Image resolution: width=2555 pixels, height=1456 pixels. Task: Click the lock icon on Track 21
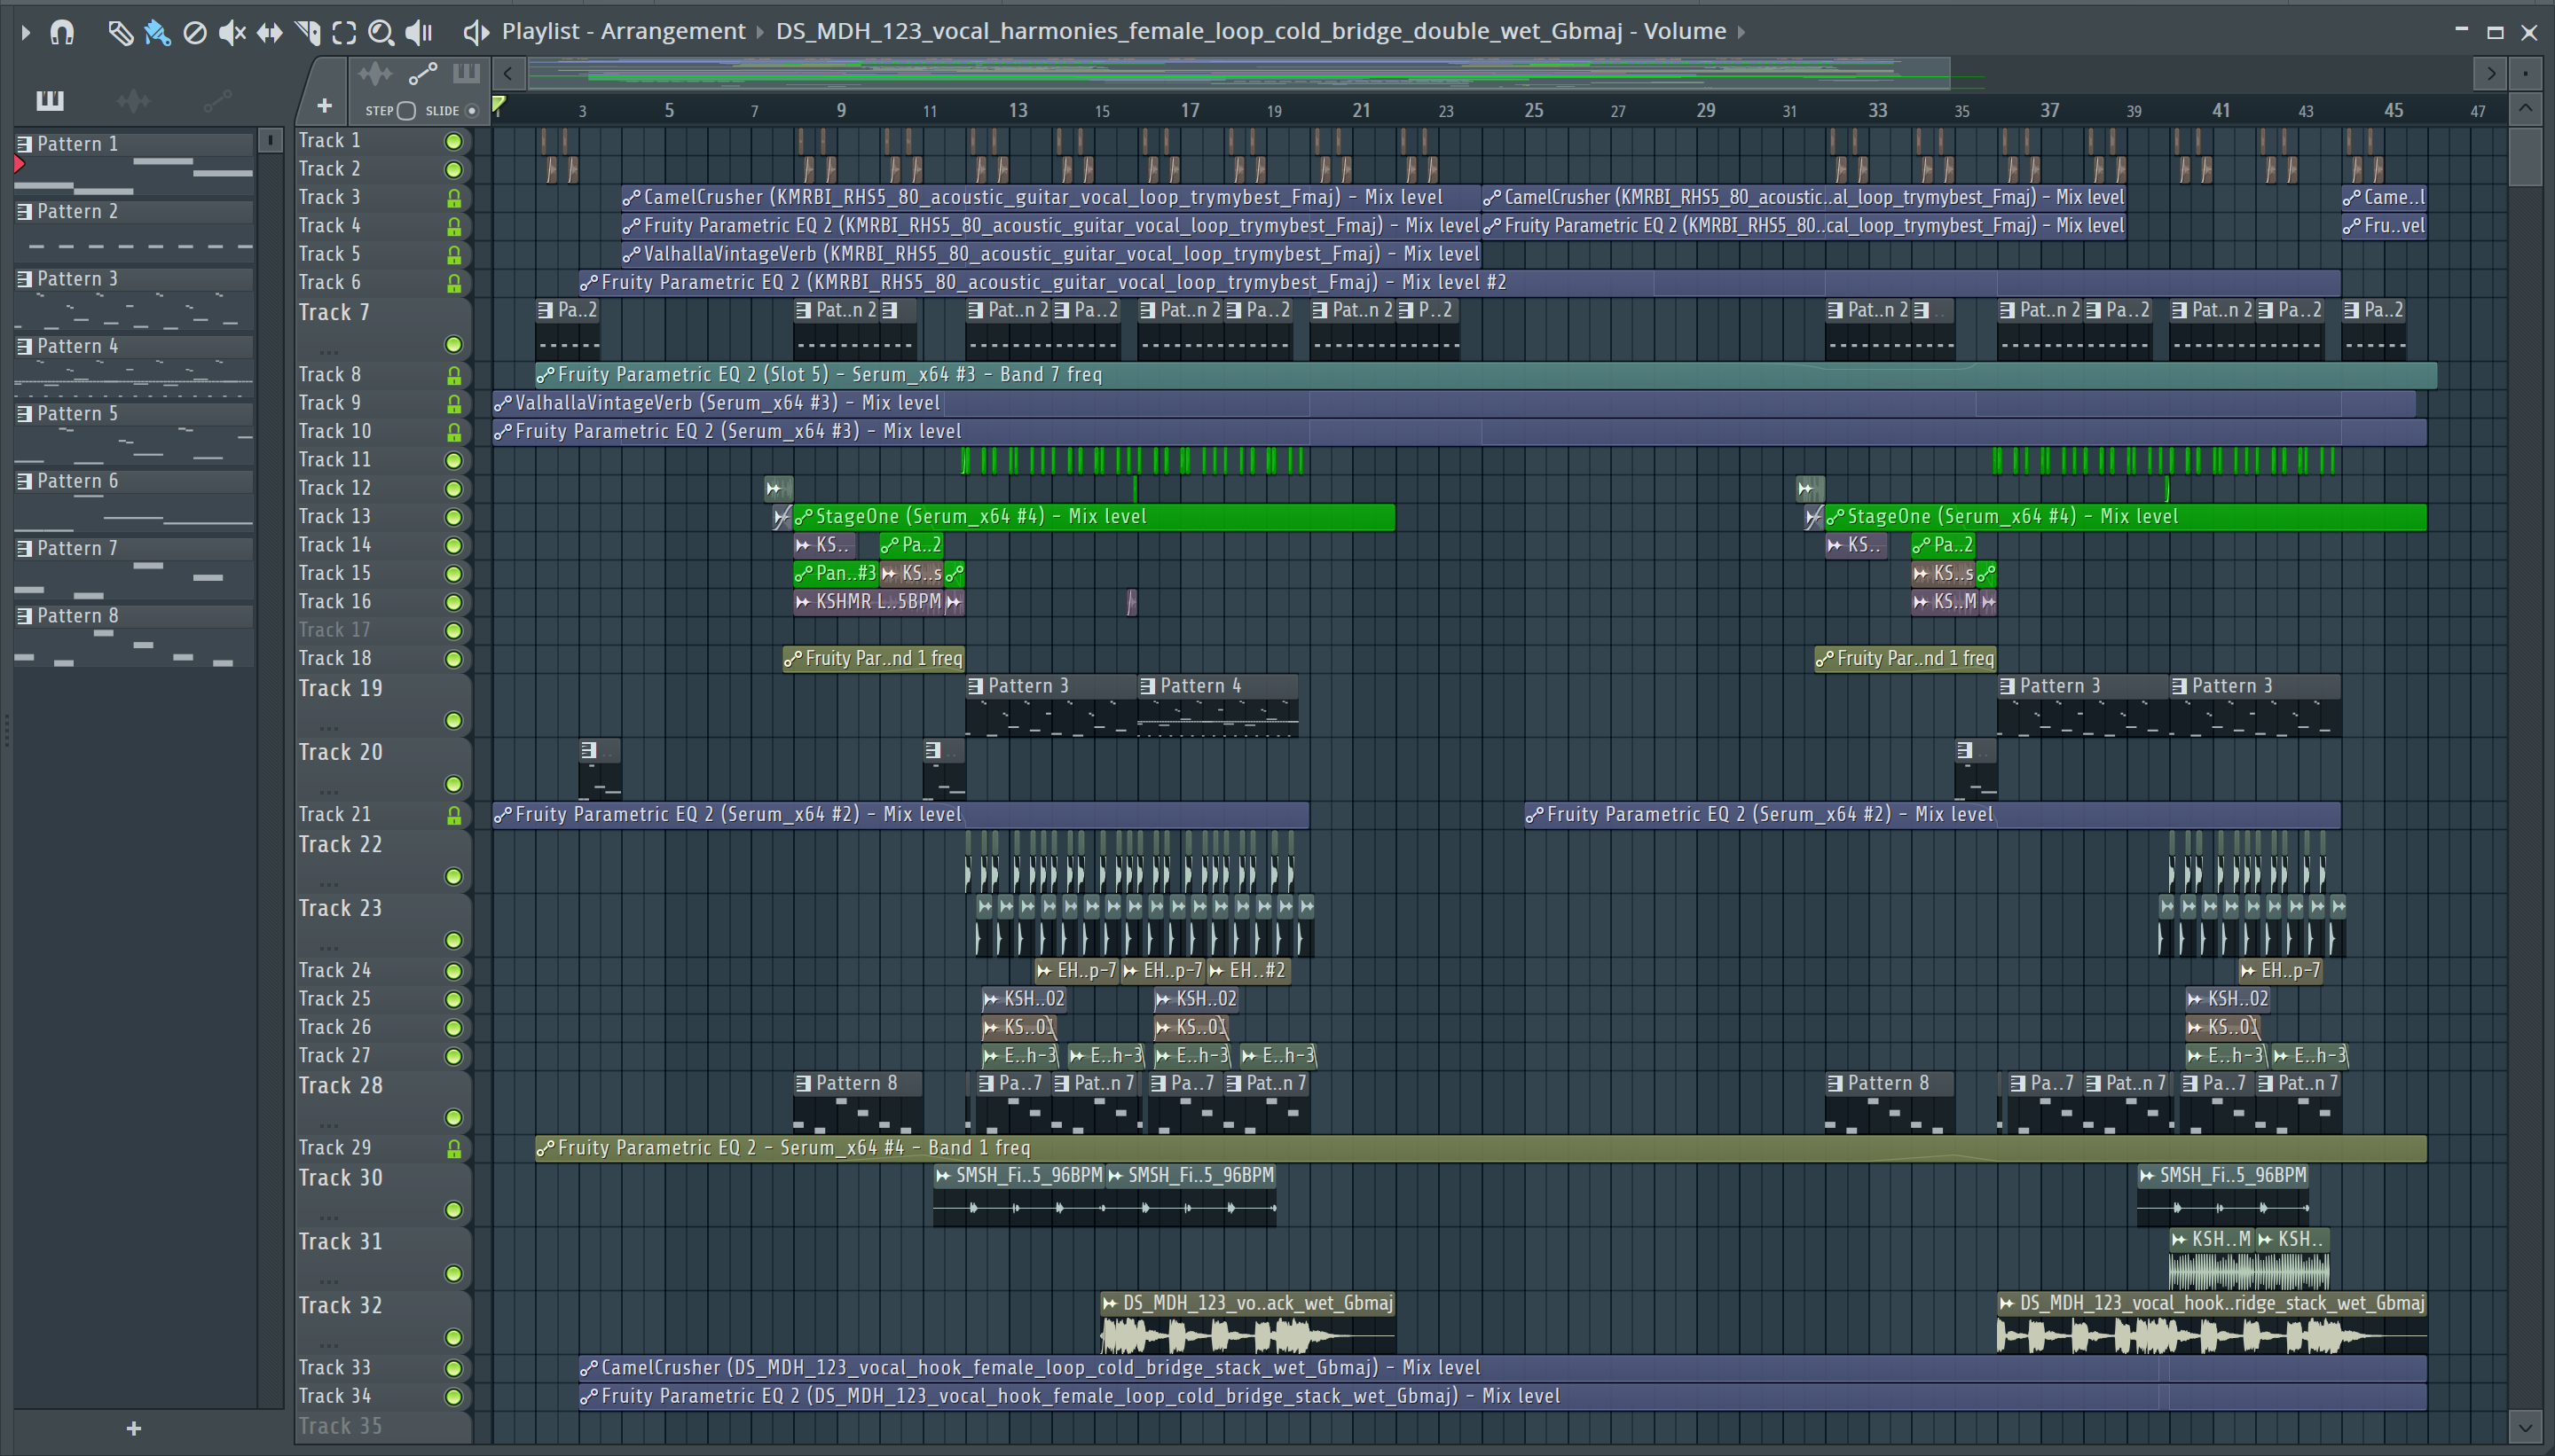tap(453, 815)
